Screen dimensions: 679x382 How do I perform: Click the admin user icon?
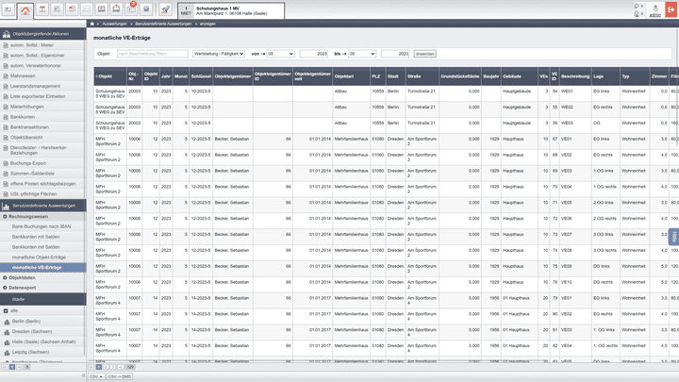(654, 9)
